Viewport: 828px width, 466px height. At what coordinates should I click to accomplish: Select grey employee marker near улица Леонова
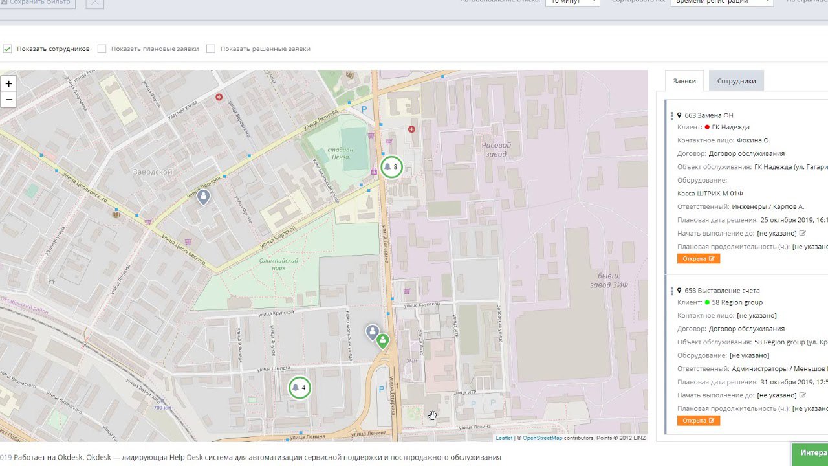pyautogui.click(x=203, y=197)
